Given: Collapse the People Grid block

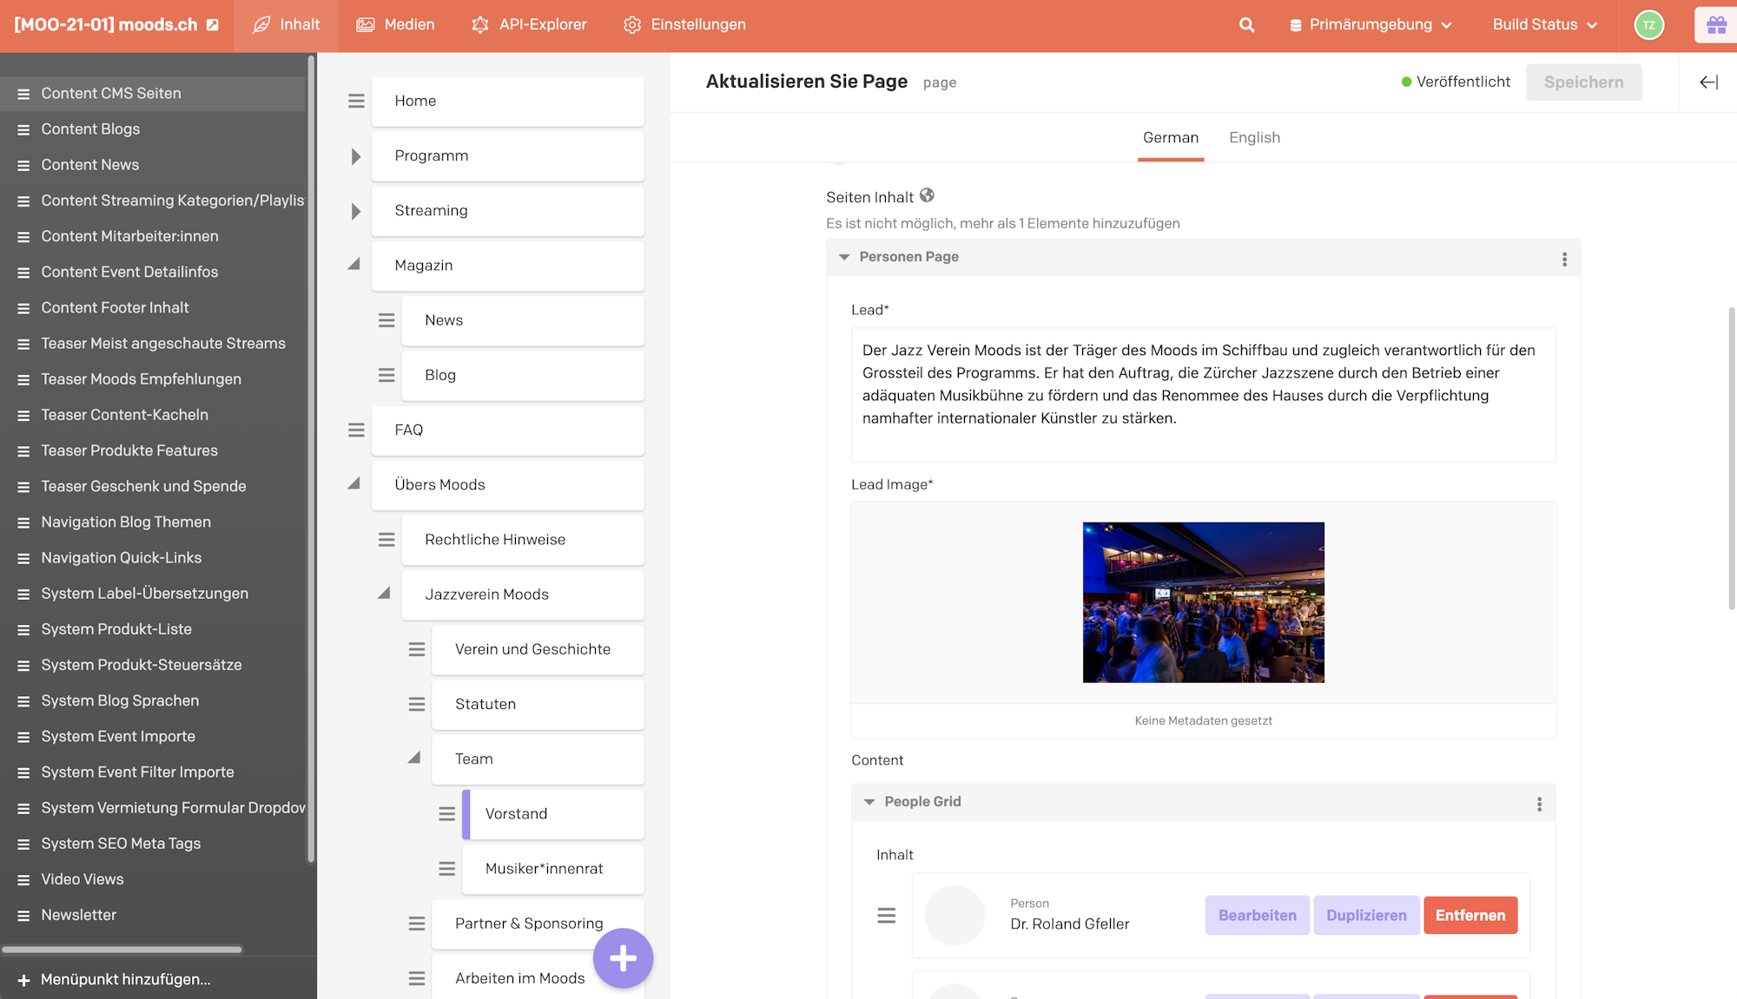Looking at the screenshot, I should coord(868,802).
